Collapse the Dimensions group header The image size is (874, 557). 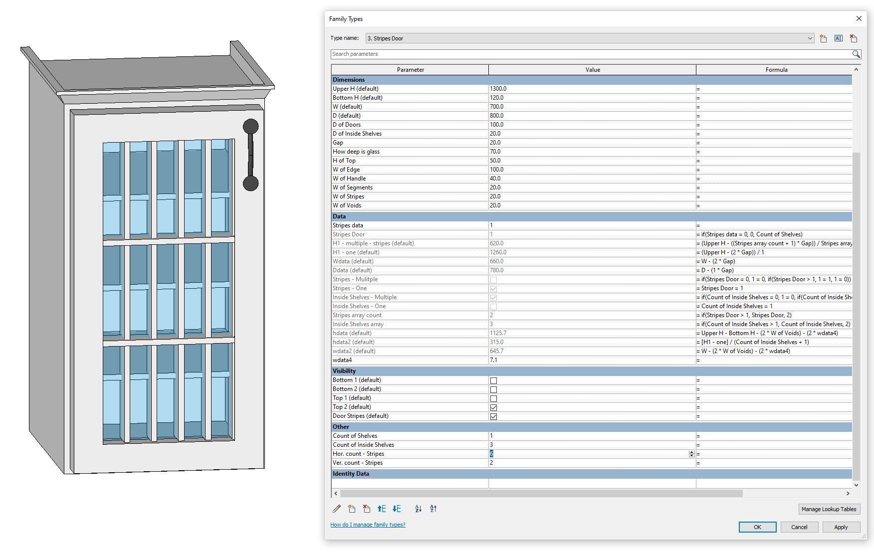(592, 80)
